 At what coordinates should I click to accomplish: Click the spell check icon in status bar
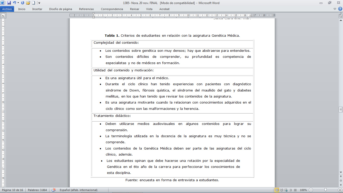point(53,190)
